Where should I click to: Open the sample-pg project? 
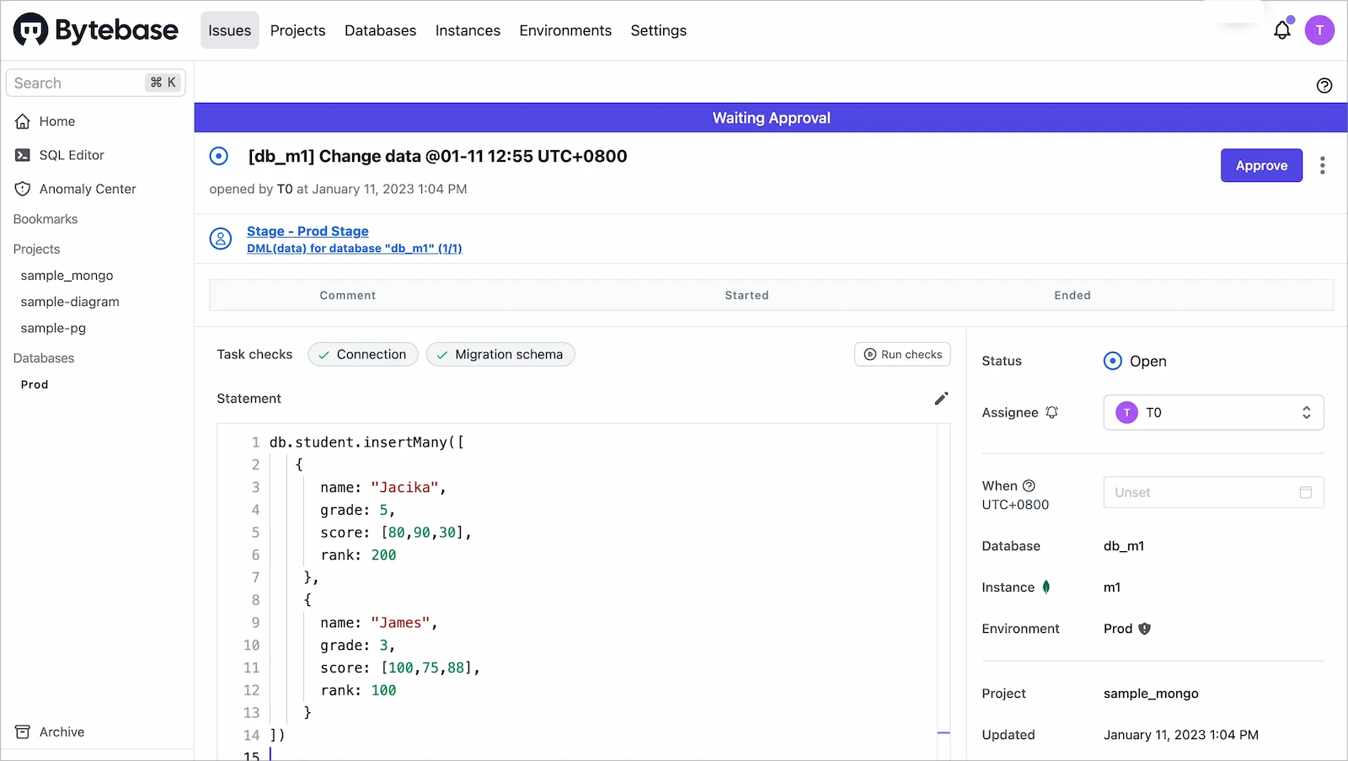pos(53,328)
